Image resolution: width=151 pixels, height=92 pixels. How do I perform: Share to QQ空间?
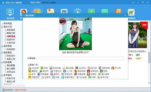(33, 68)
